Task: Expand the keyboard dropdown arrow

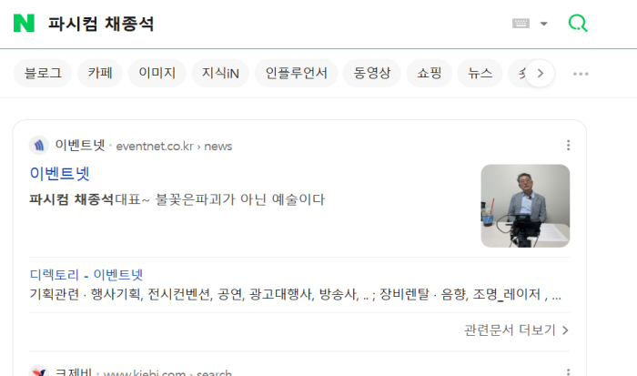Action: pyautogui.click(x=544, y=24)
